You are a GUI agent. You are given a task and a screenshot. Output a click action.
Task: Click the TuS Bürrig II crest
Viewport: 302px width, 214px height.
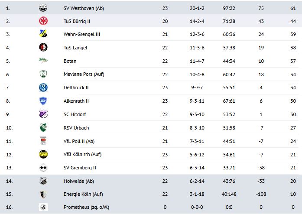click(43, 21)
